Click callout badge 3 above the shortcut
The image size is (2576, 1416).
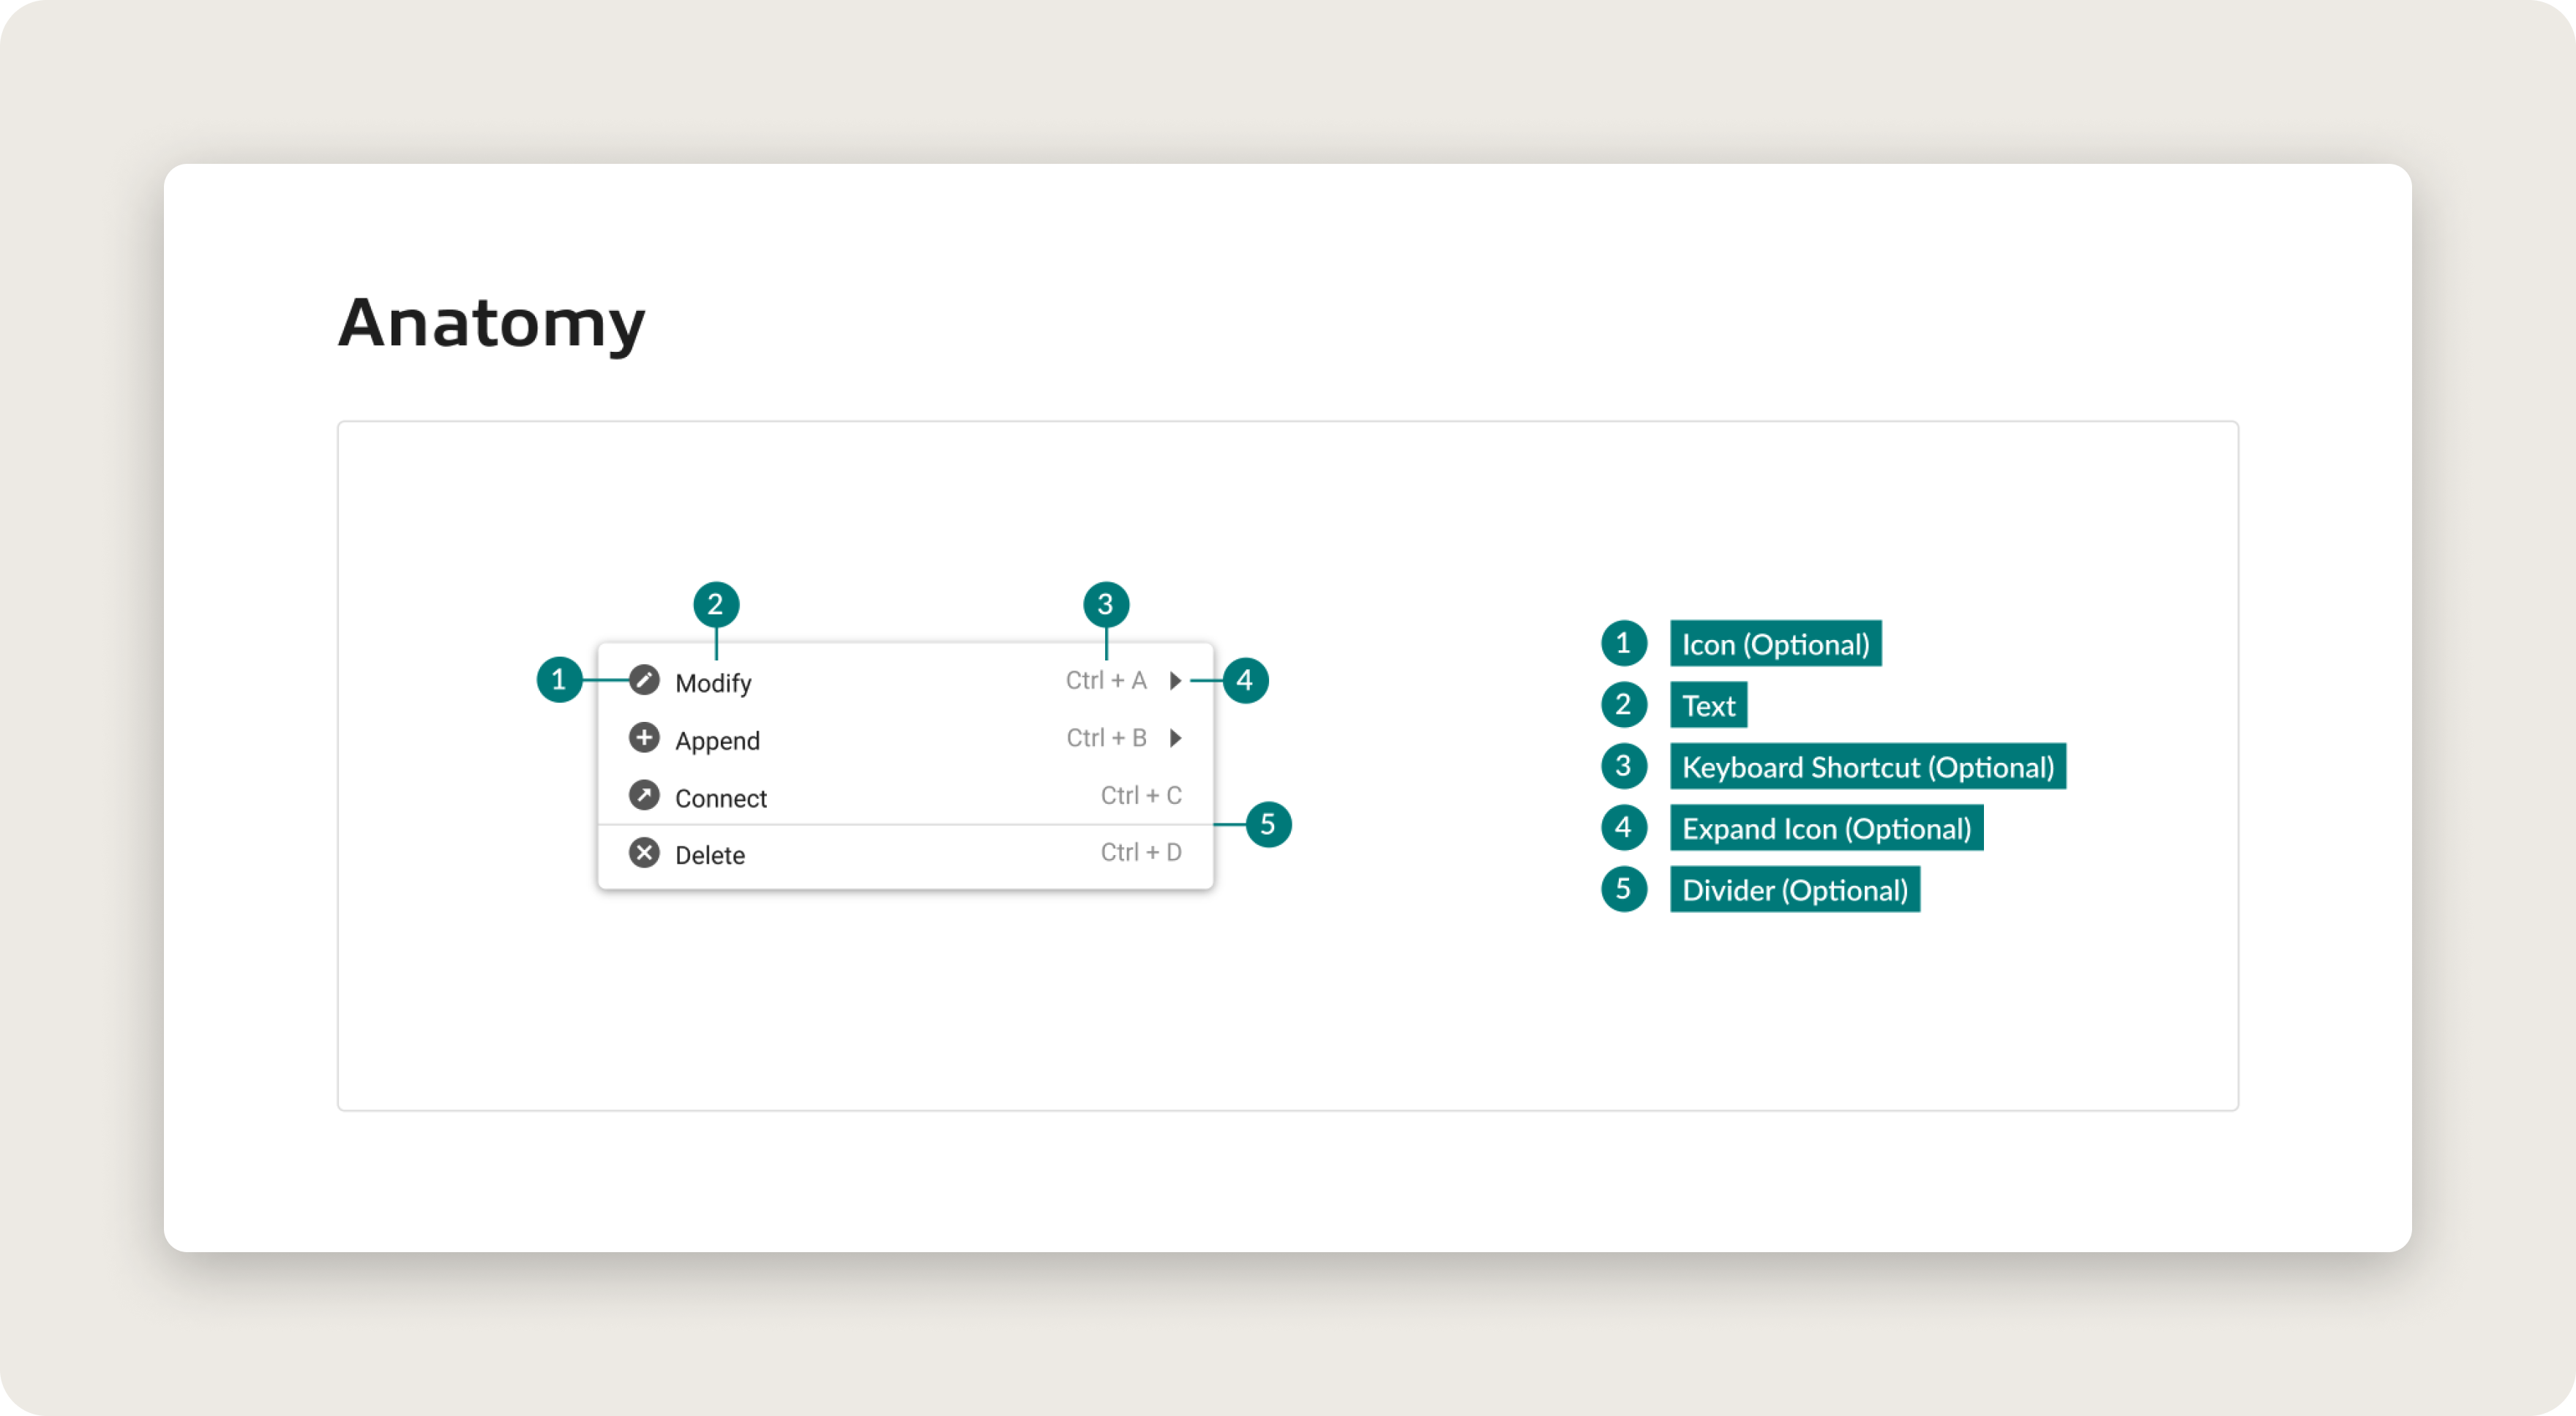click(1106, 605)
